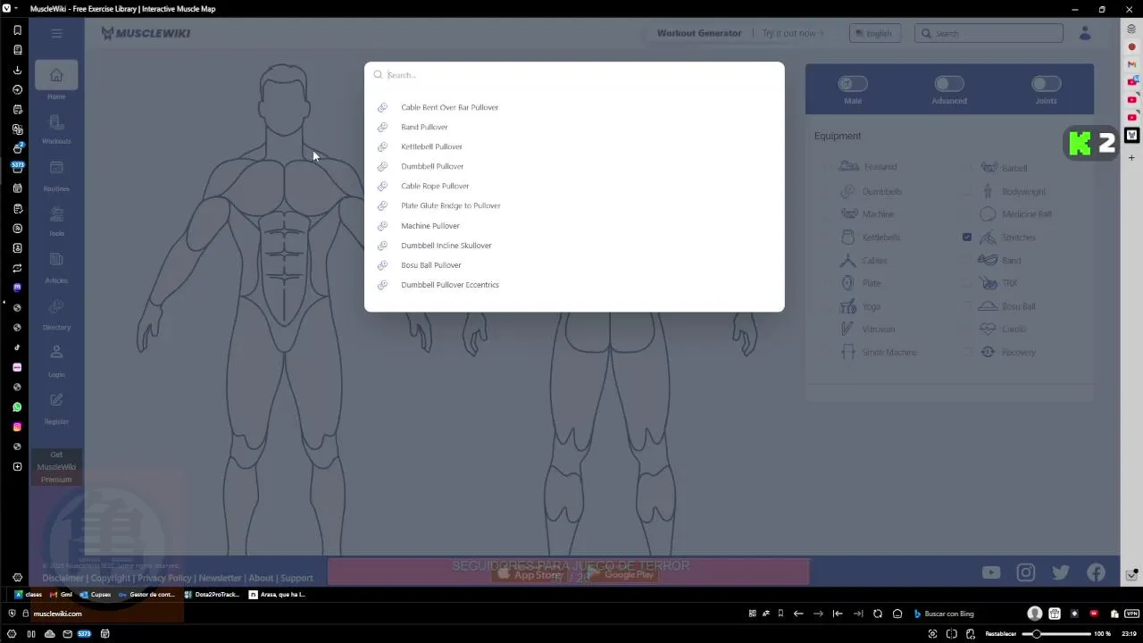
Task: Click the Dumbbells equipment icon
Action: [x=847, y=191]
